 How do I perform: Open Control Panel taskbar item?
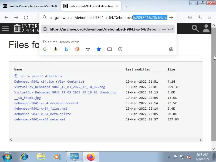click(x=74, y=157)
